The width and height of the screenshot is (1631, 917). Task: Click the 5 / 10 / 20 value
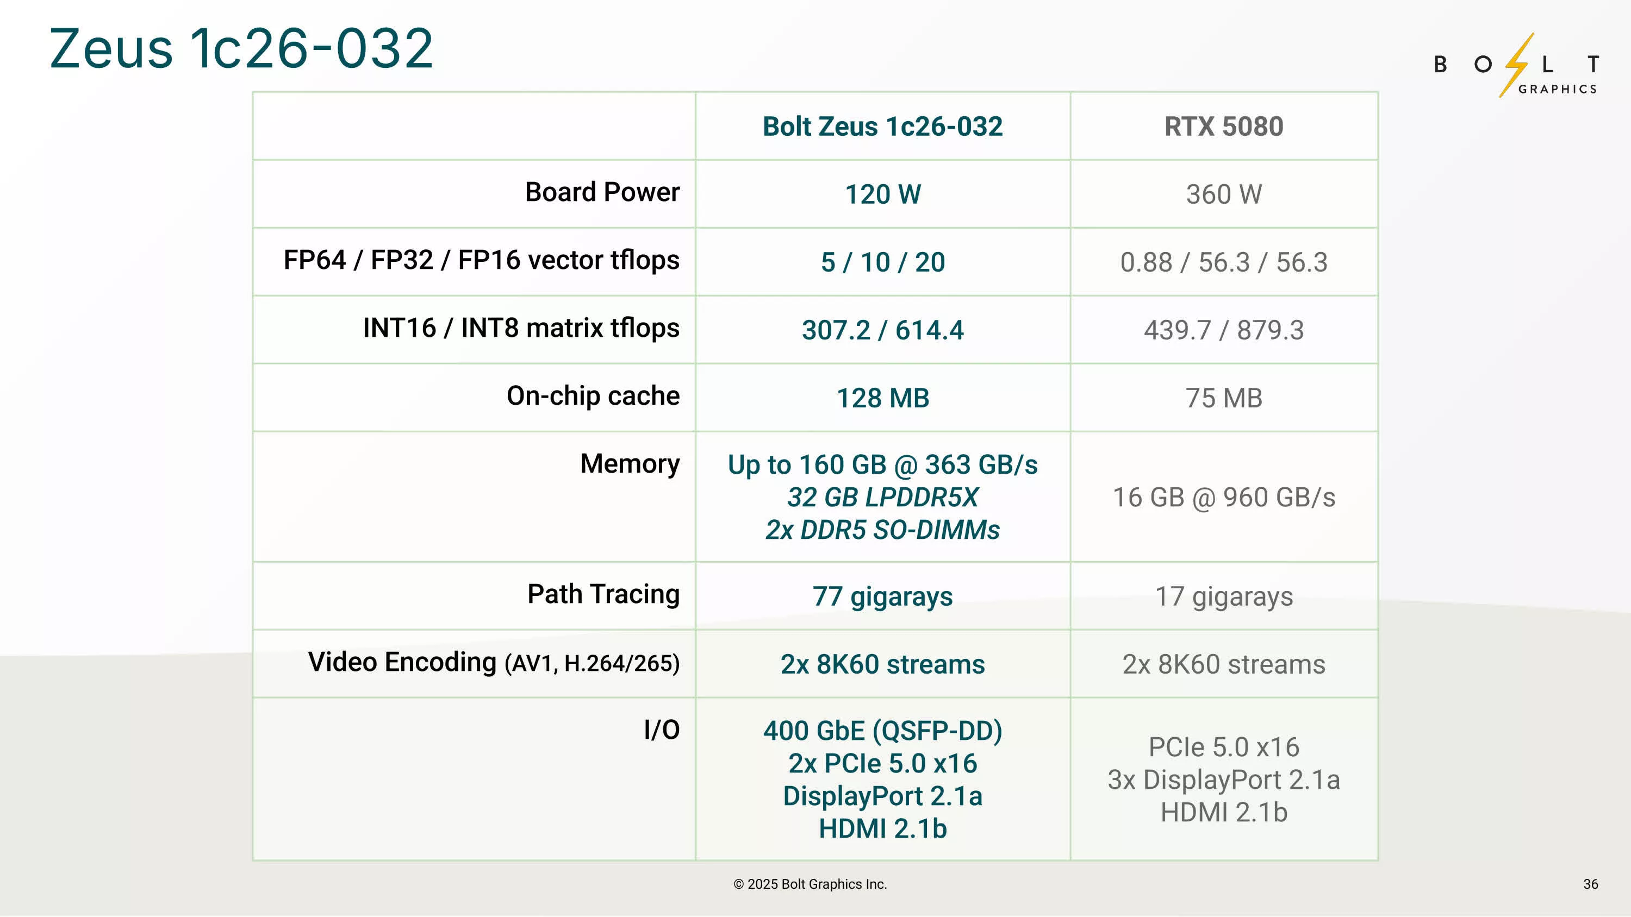click(882, 262)
